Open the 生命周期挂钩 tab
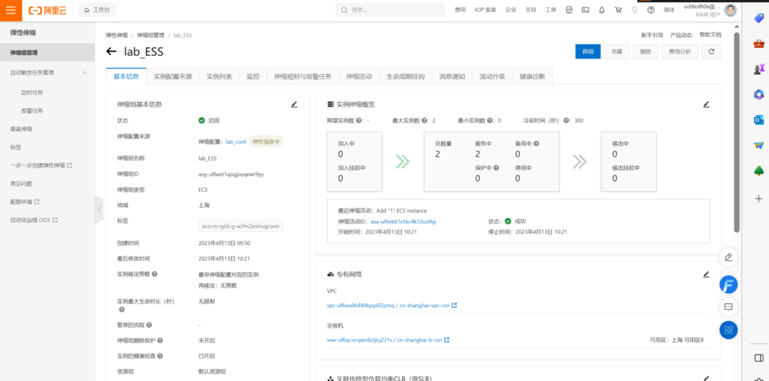Image resolution: width=769 pixels, height=381 pixels. (405, 77)
